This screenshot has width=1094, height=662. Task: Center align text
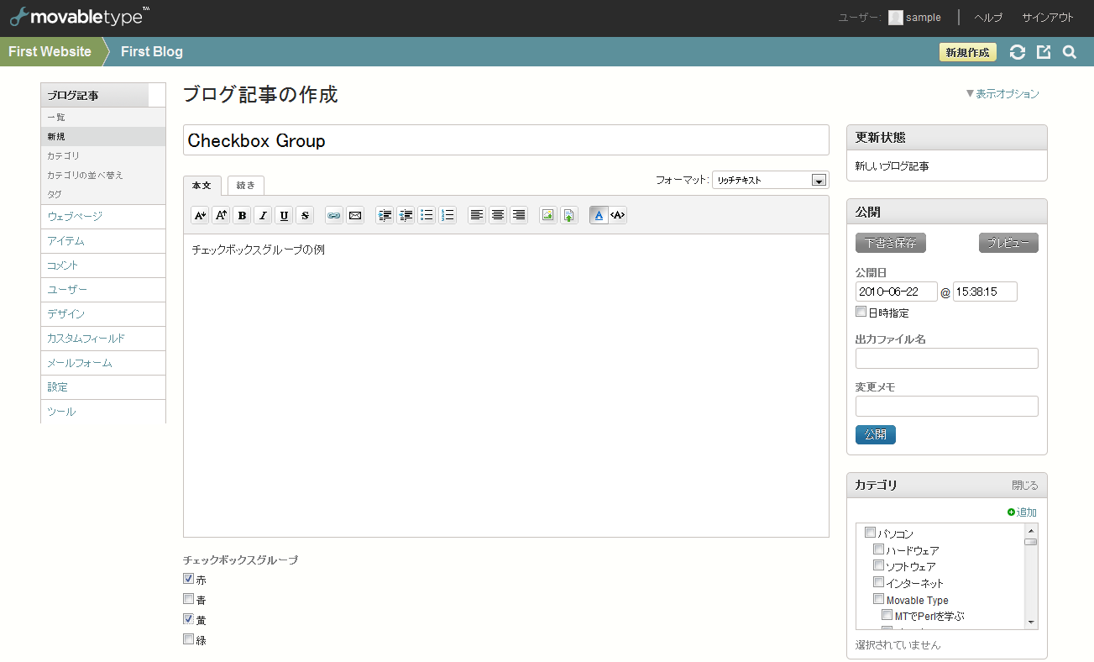[x=498, y=215]
